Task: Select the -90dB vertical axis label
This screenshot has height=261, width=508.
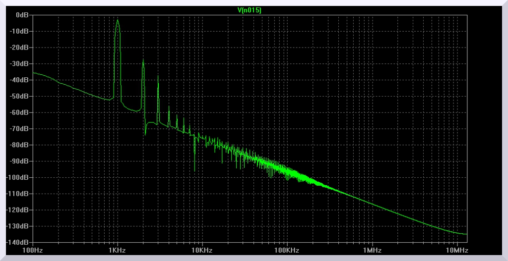Action: [20, 161]
